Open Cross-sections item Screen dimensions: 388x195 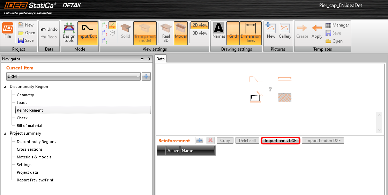click(x=29, y=149)
